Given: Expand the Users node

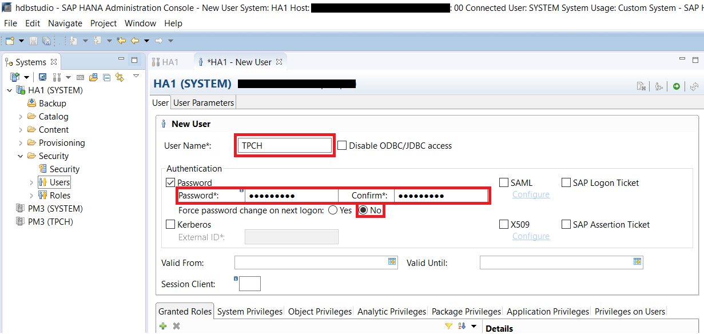Looking at the screenshot, I should [x=31, y=182].
